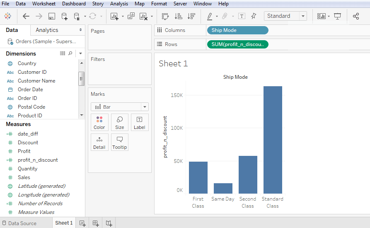
Task: Click the profit_n_discount axis label
Action: point(165,137)
